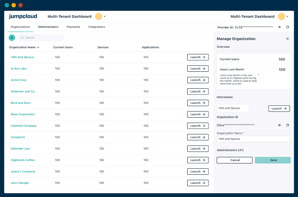This screenshot has width=298, height=197.
Task: Expand account menu arrow at top right
Action: coord(288,17)
